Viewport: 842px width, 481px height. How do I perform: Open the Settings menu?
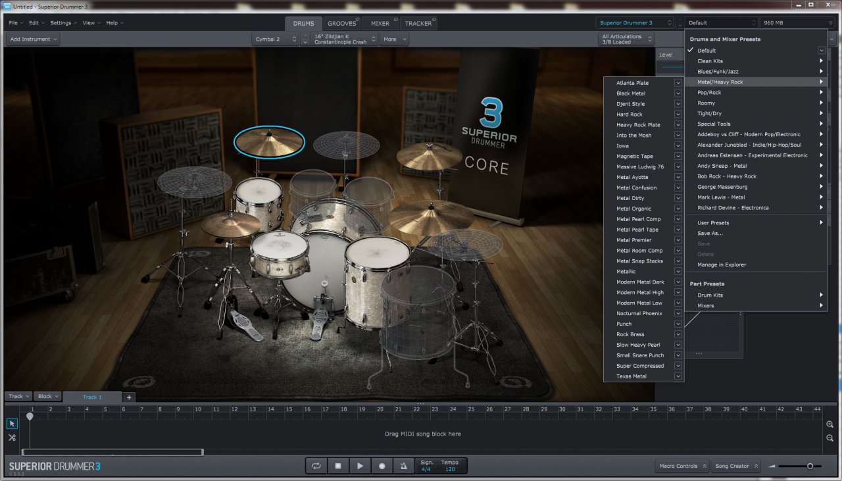(63, 23)
